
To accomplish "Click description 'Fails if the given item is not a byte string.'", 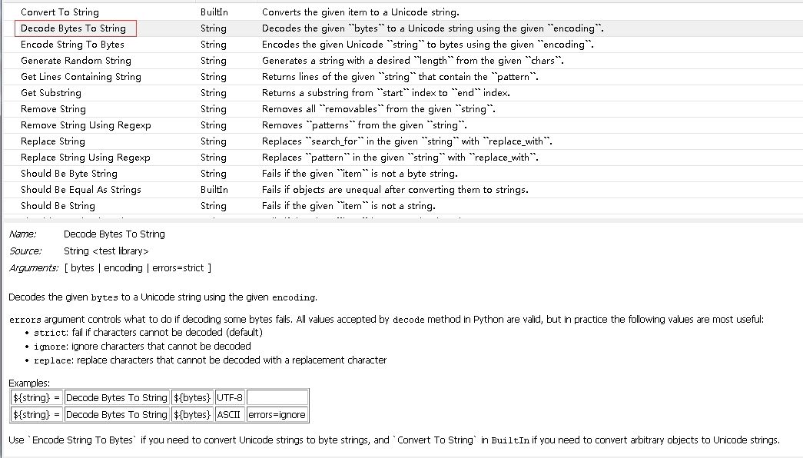I will (360, 173).
